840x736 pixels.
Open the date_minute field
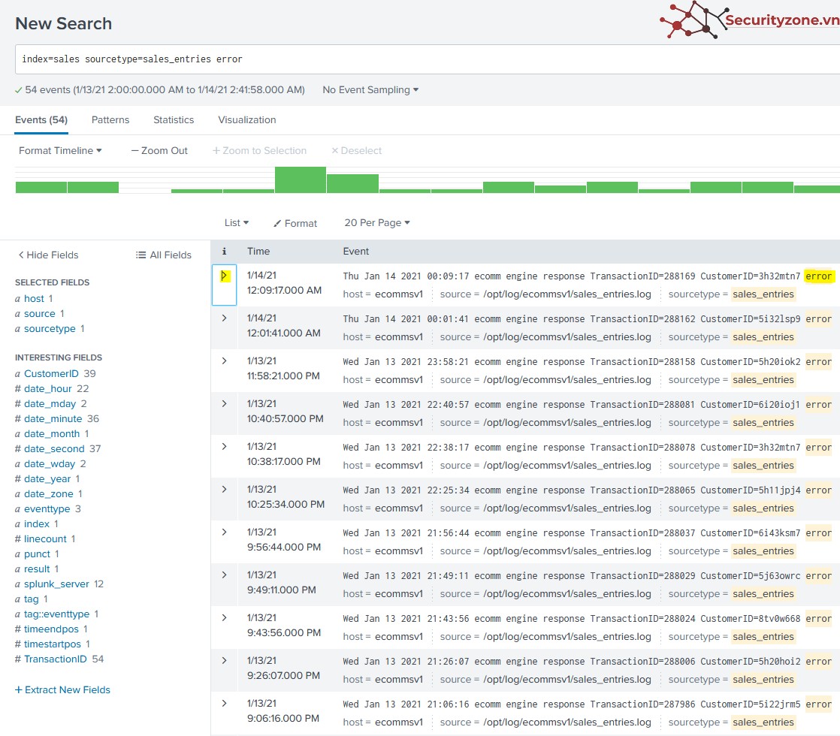53,419
